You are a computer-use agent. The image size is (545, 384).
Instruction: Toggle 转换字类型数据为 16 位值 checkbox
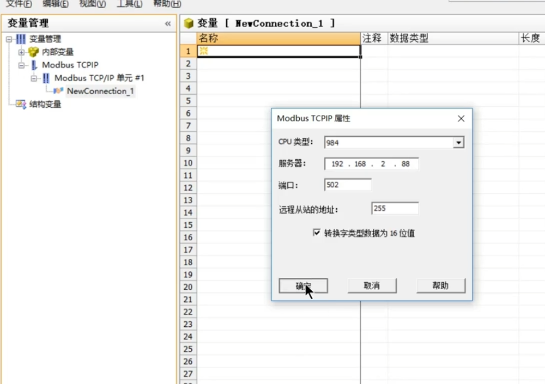pos(317,233)
